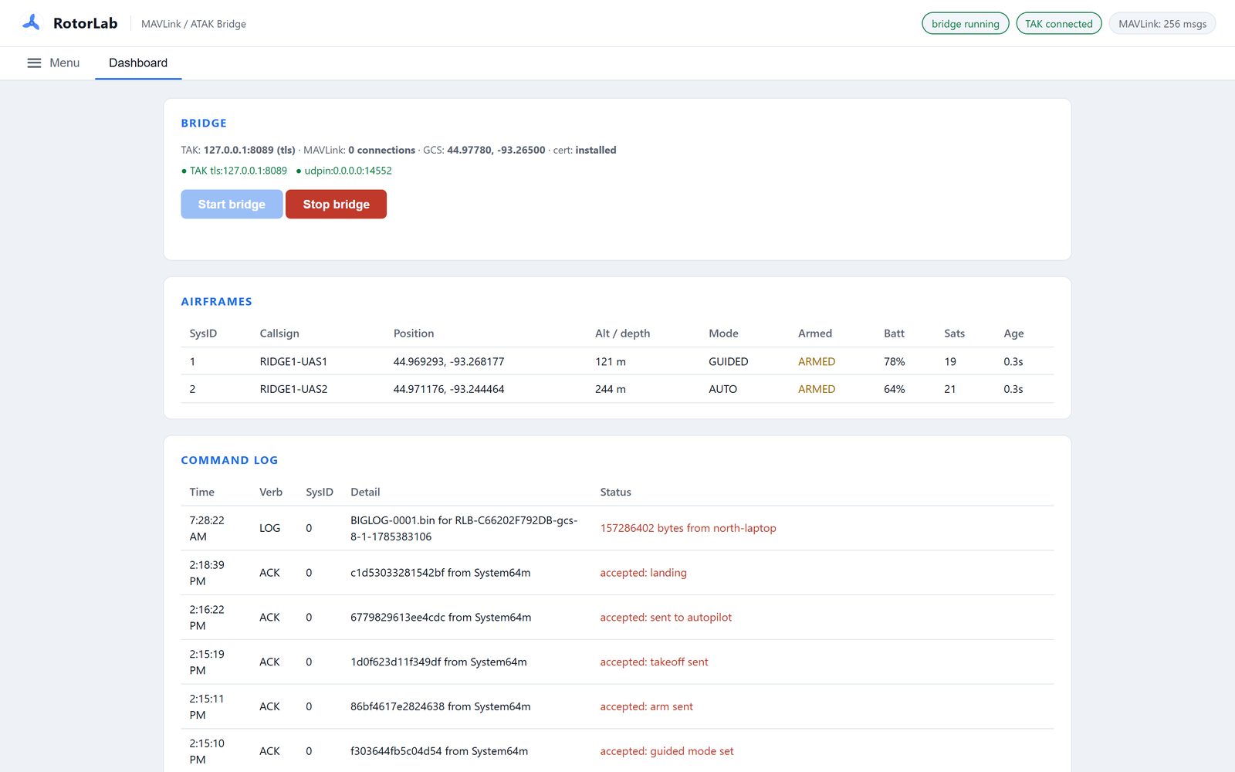Click the LOG verb cell
The width and height of the screenshot is (1235, 772).
point(269,528)
